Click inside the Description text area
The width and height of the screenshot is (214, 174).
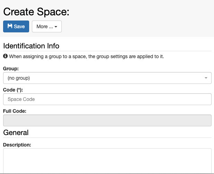107,161
